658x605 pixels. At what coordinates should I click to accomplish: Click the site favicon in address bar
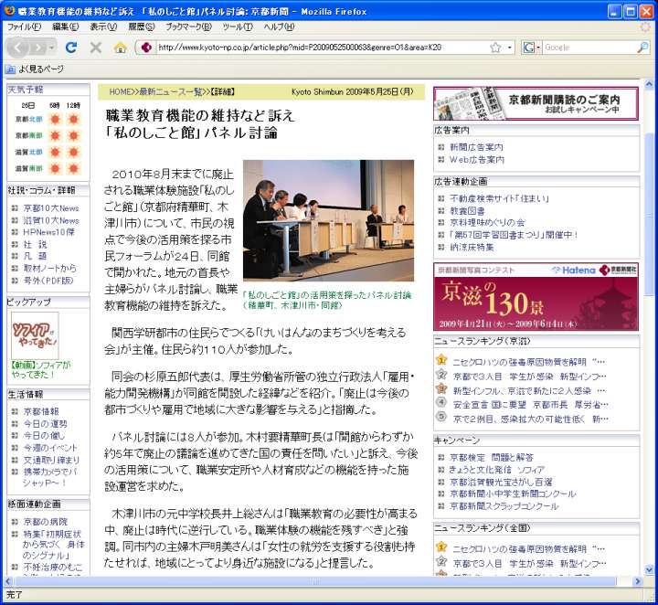(146, 48)
